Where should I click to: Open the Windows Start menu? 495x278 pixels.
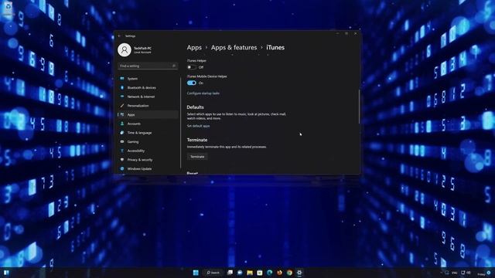pos(196,273)
